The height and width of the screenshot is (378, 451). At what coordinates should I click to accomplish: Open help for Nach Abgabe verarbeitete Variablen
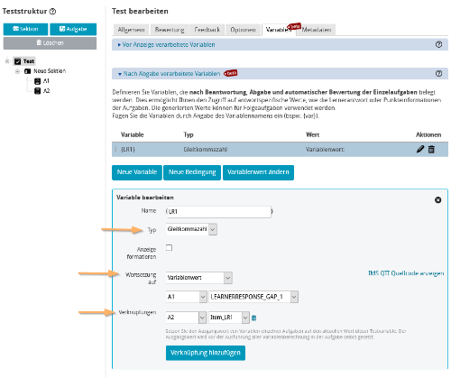tap(438, 73)
